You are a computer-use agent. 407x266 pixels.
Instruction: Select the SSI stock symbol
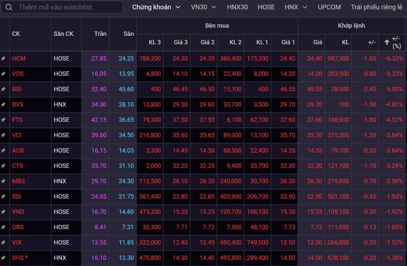(x=17, y=197)
